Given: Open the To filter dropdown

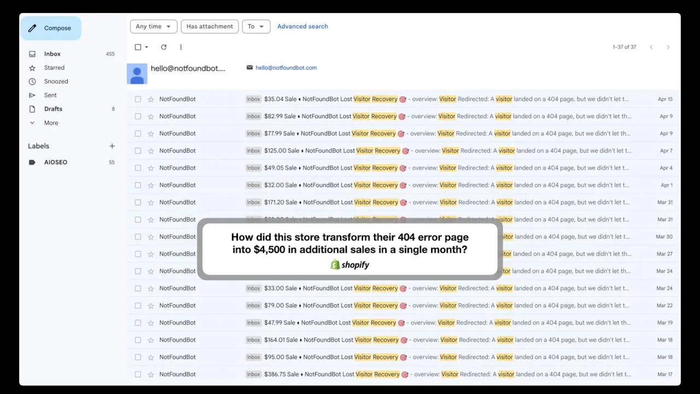Looking at the screenshot, I should coord(256,26).
